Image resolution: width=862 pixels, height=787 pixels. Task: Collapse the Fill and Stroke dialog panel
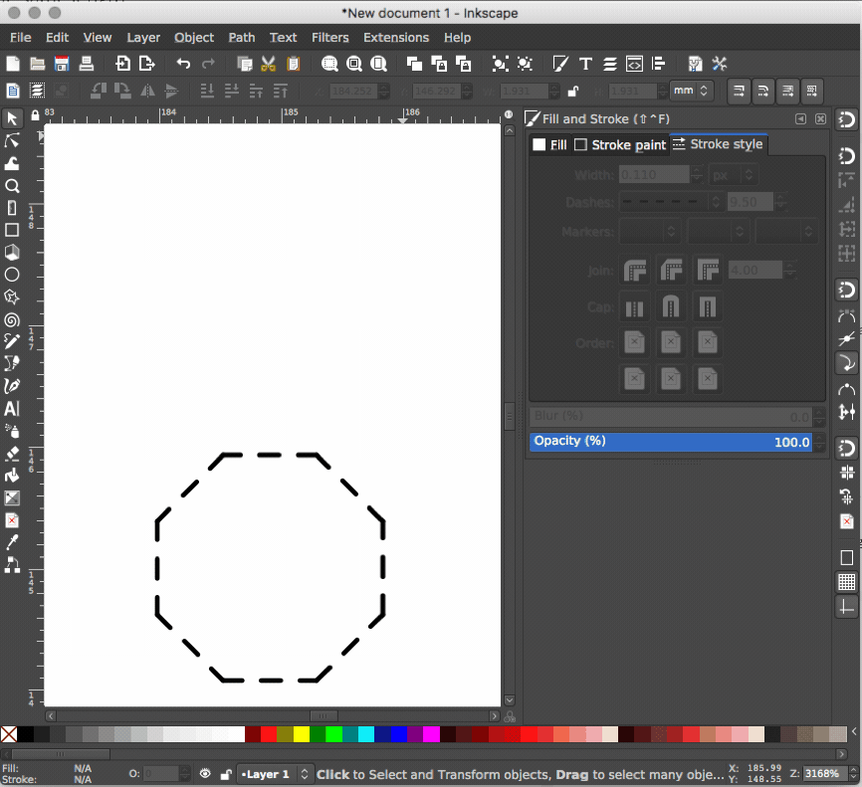pos(801,118)
